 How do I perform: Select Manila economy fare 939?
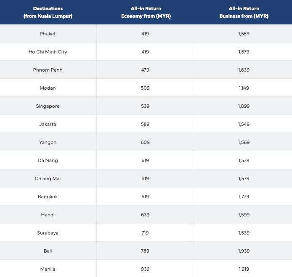pyautogui.click(x=145, y=269)
